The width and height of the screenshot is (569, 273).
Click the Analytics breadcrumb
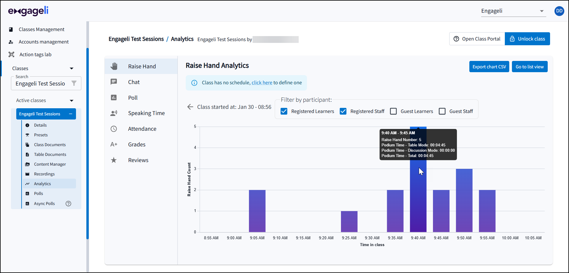point(182,39)
